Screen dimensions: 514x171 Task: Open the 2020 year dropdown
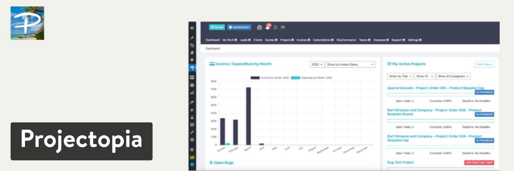(x=317, y=64)
